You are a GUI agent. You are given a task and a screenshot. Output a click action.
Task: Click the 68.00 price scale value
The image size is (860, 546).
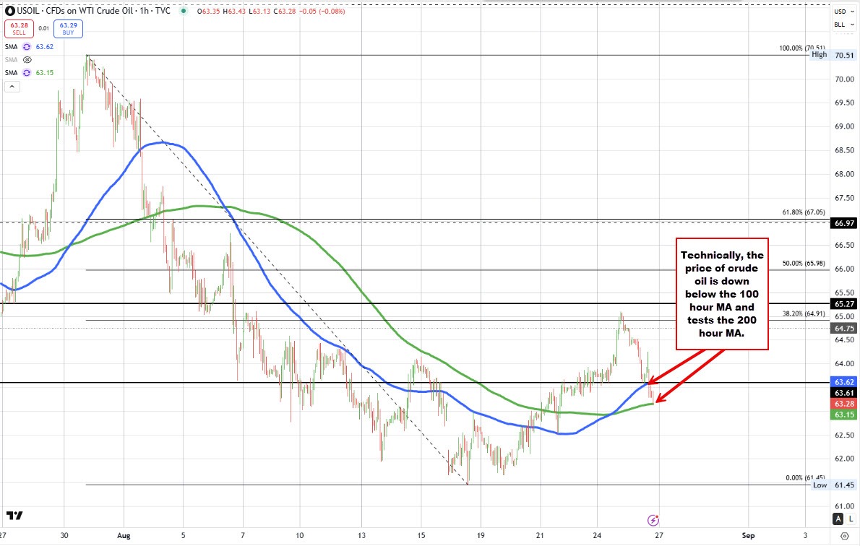click(x=845, y=174)
